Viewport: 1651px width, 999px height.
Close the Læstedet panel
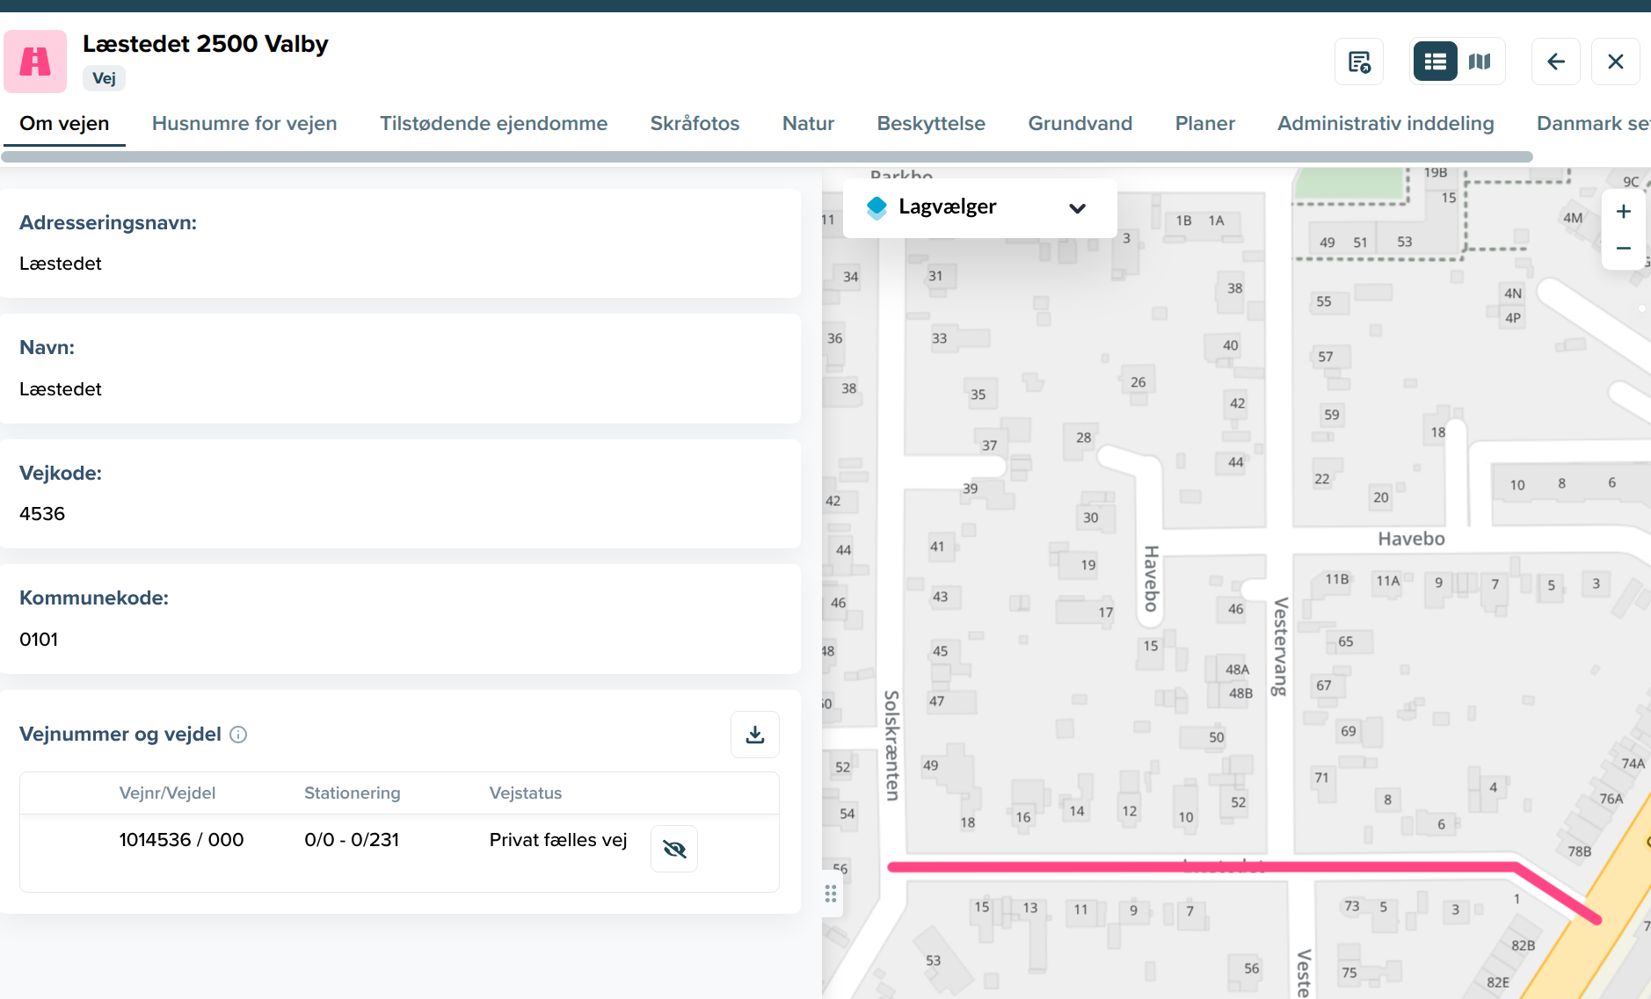pyautogui.click(x=1616, y=62)
